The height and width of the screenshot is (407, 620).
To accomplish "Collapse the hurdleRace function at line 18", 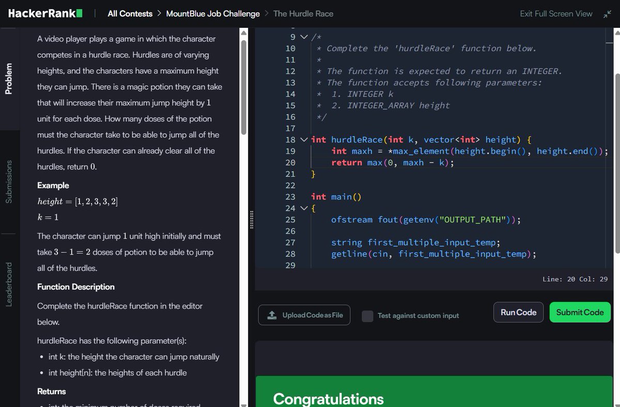I will click(x=303, y=139).
